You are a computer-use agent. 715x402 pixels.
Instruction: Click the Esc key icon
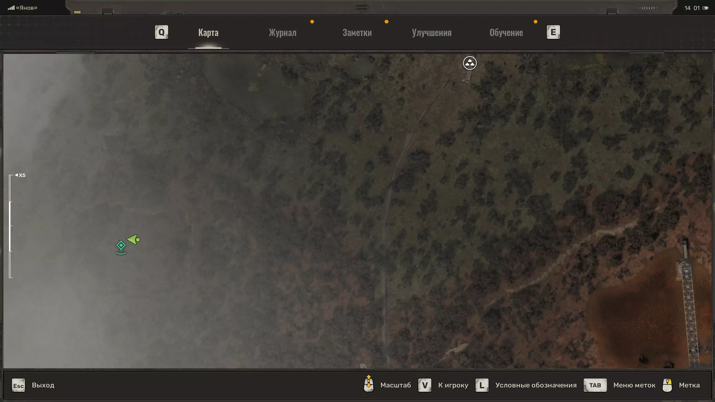[18, 385]
